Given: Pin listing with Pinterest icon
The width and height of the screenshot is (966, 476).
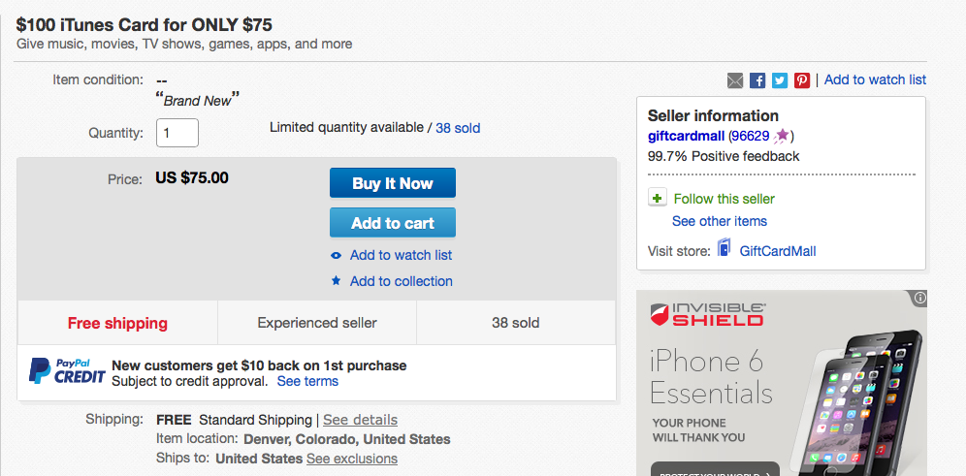Looking at the screenshot, I should (802, 80).
